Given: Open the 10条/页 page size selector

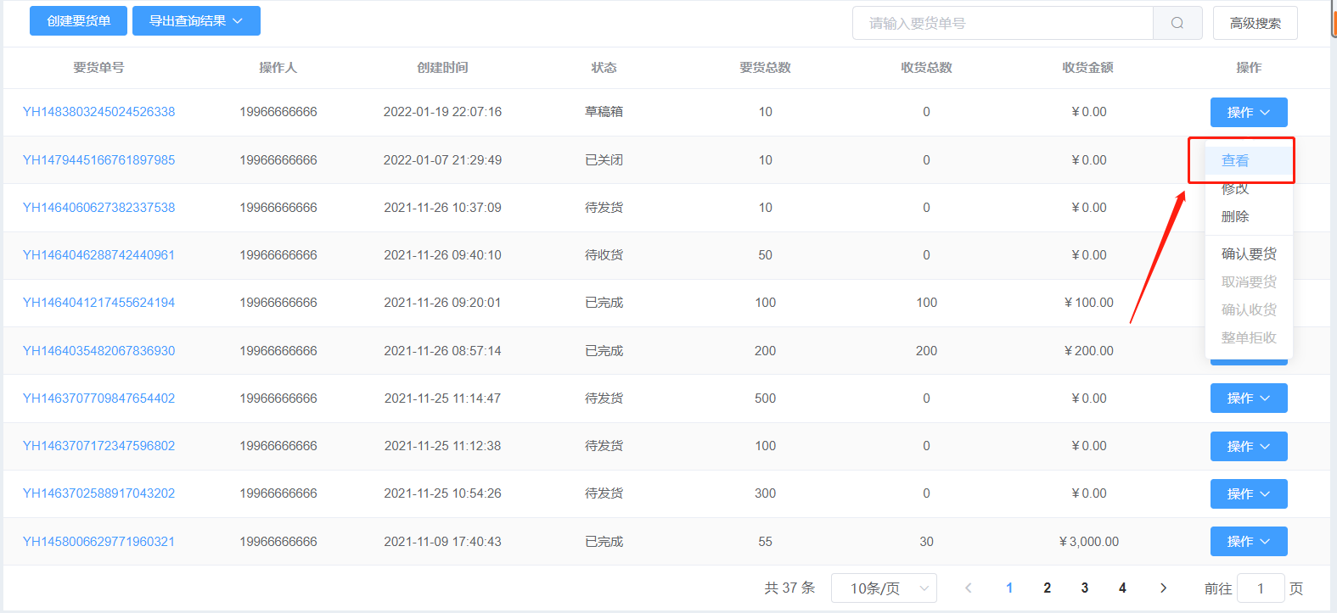Looking at the screenshot, I should pos(884,588).
